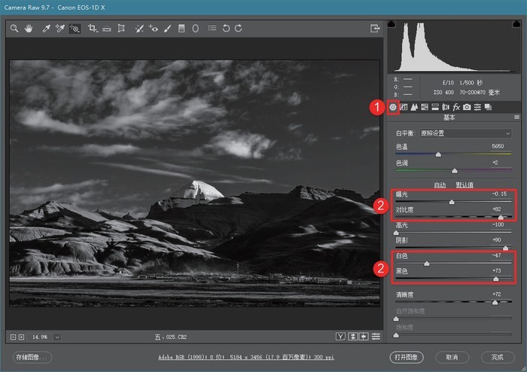Toggle shadow clipping warning in histogram
The image size is (527, 372).
[x=391, y=24]
